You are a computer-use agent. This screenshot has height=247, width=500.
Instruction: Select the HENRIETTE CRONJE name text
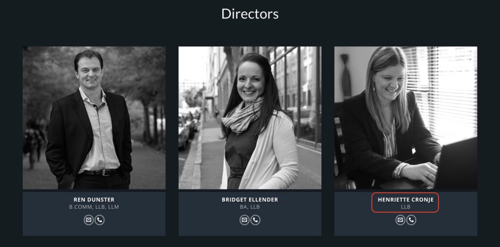tap(406, 200)
